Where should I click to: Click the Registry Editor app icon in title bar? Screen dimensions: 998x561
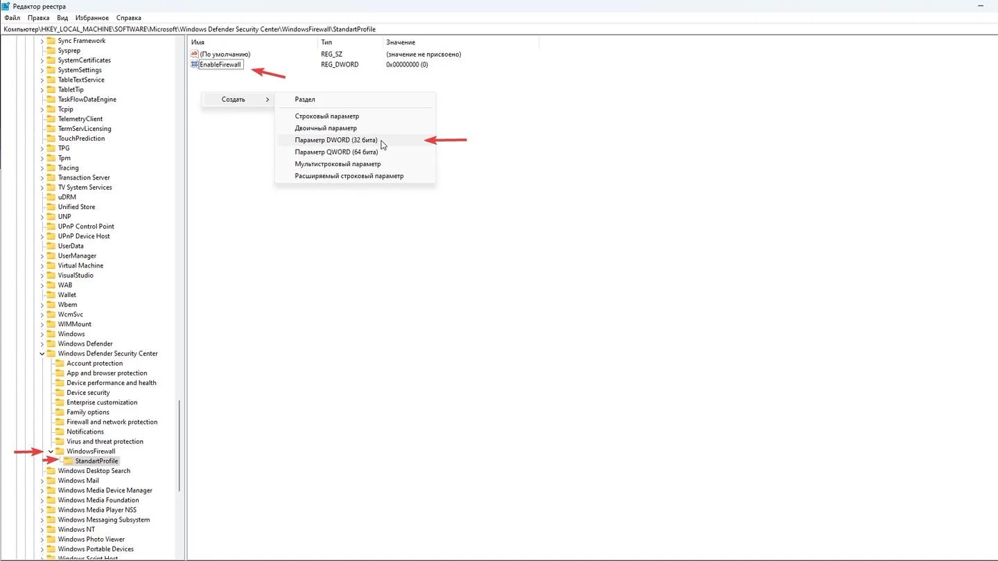point(6,6)
